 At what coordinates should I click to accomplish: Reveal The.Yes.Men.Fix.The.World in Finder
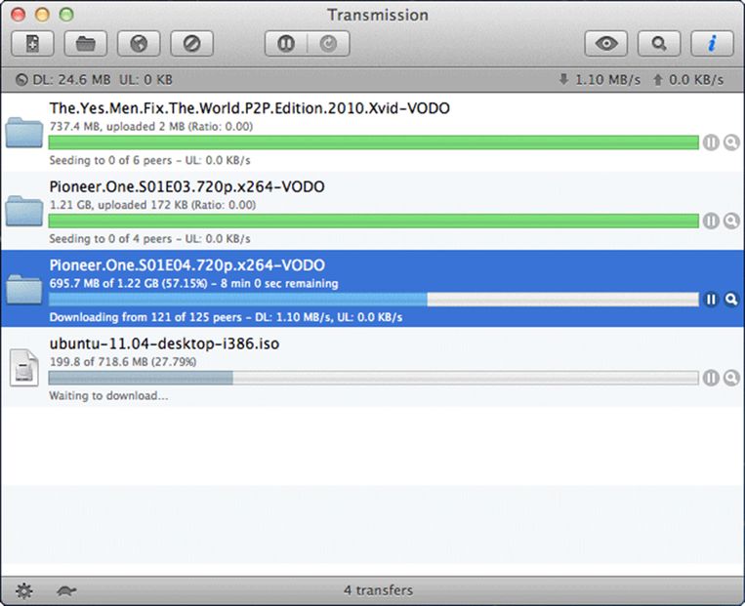tap(731, 142)
